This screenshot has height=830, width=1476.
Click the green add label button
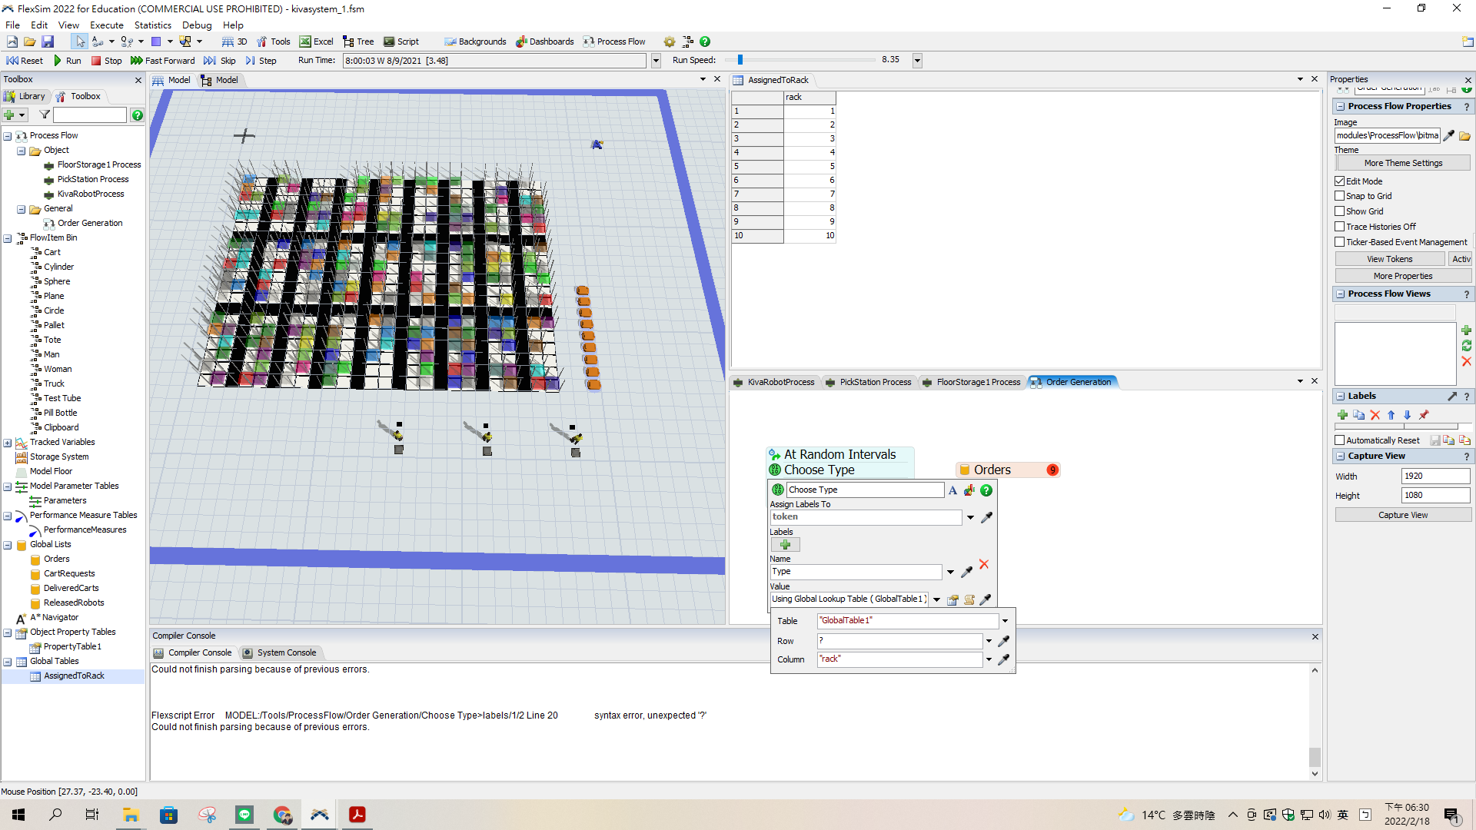click(x=785, y=545)
